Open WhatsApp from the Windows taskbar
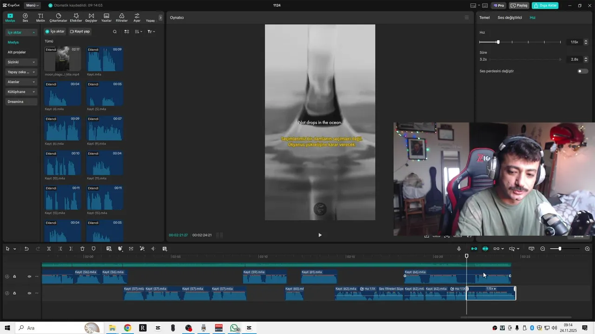 [x=234, y=328]
